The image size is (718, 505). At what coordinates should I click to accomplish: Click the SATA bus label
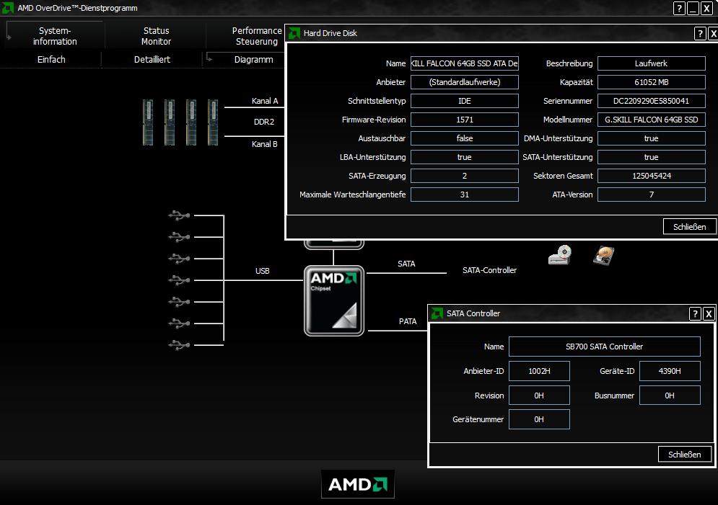pyautogui.click(x=406, y=264)
